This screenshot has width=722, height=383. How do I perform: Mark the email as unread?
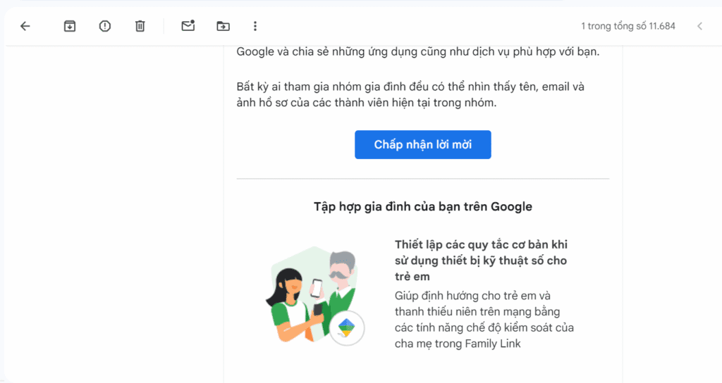point(188,26)
